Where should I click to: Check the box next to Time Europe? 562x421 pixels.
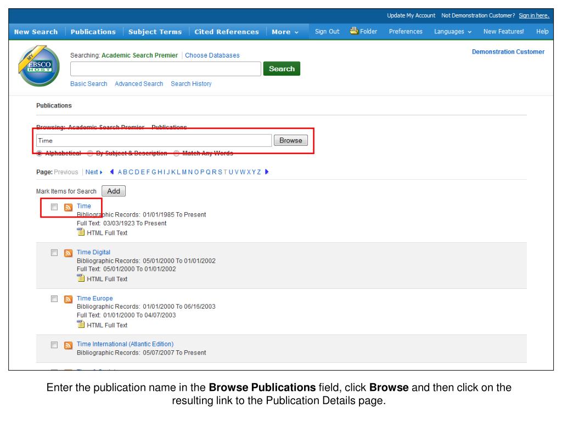[54, 299]
